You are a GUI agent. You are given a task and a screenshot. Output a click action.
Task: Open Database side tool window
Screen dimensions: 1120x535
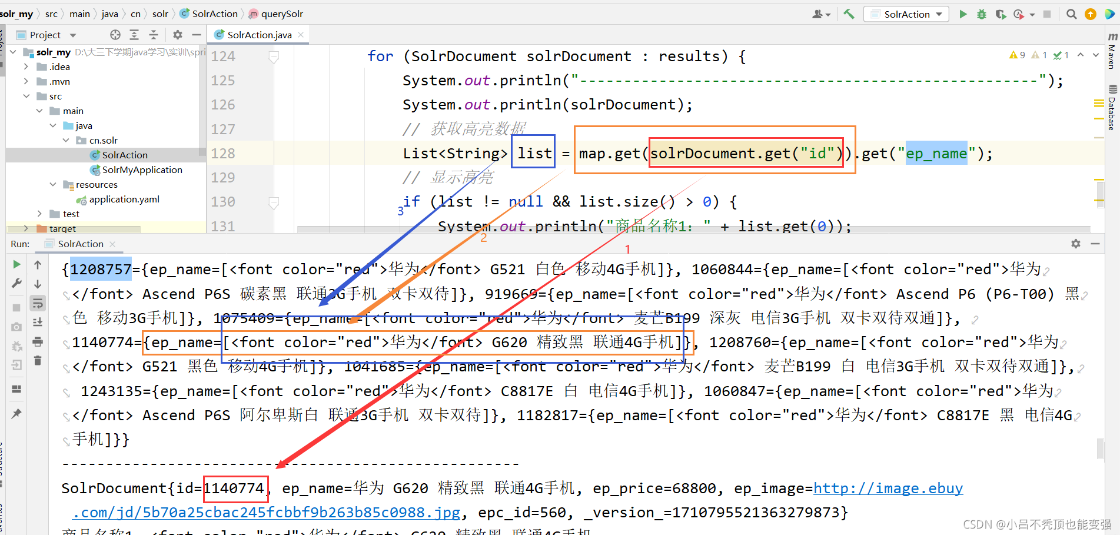click(x=1112, y=107)
